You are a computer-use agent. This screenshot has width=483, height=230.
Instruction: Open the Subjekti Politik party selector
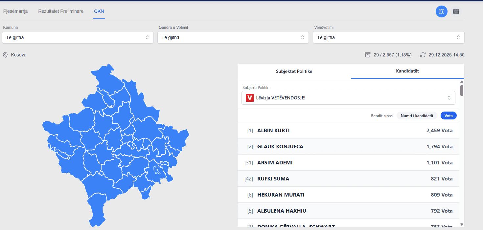point(348,98)
